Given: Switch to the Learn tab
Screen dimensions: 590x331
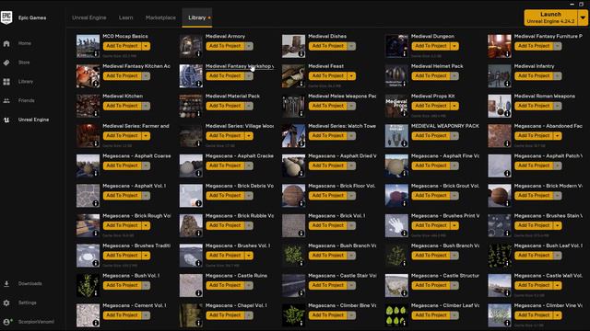Looking at the screenshot, I should point(125,17).
